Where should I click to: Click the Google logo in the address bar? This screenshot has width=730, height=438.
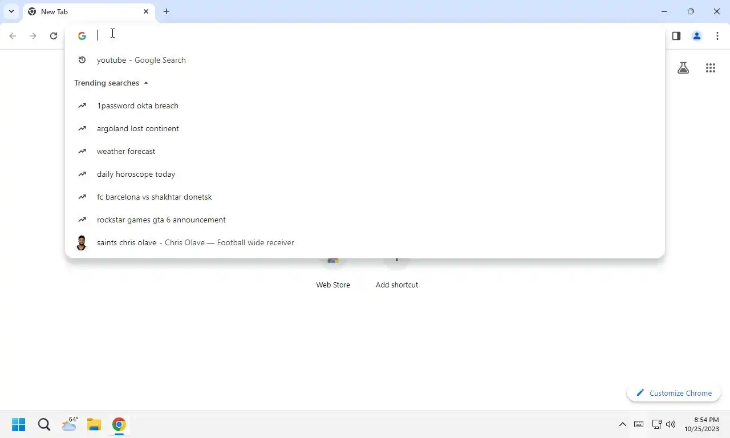pyautogui.click(x=82, y=36)
